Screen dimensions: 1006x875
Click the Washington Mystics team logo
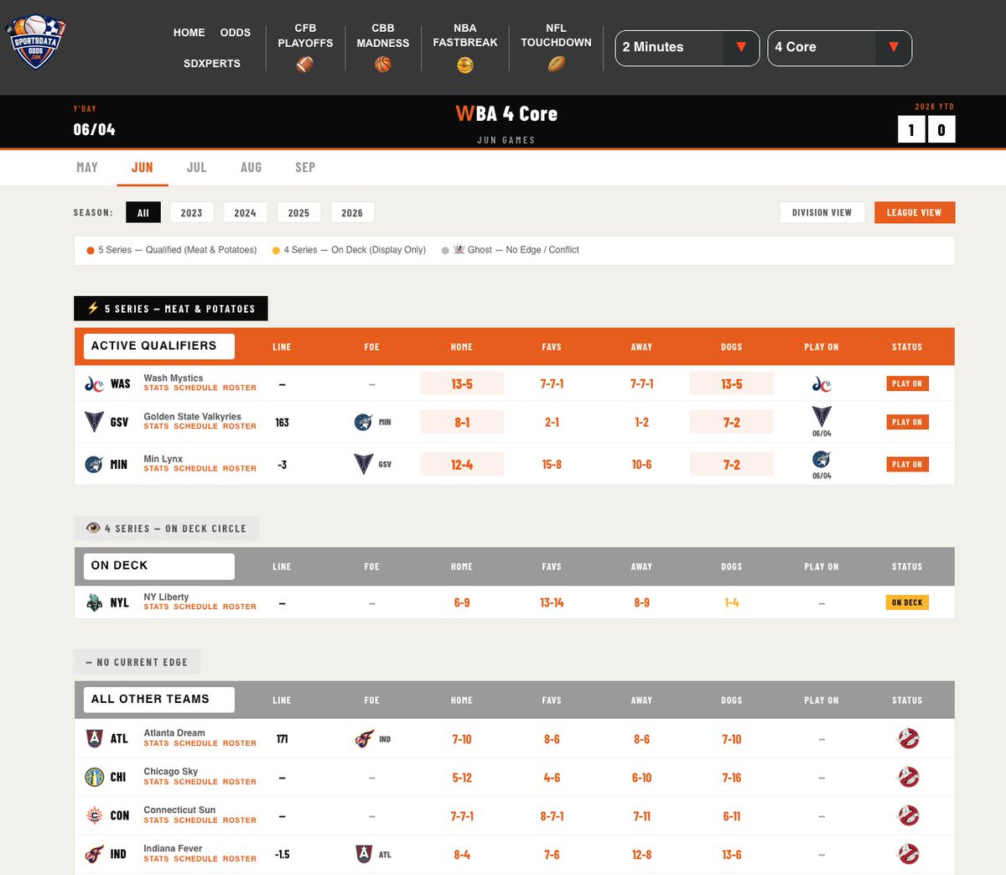click(95, 384)
